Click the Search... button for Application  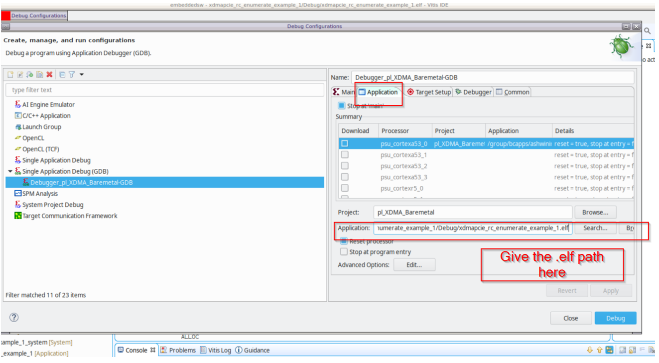click(595, 228)
